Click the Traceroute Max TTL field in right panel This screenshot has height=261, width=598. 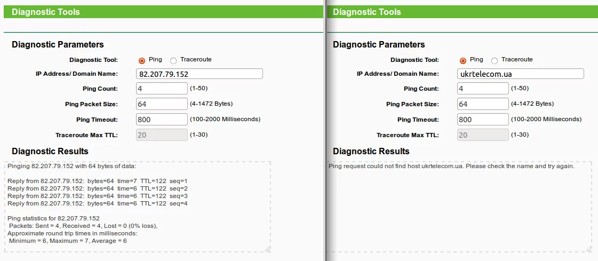point(483,135)
